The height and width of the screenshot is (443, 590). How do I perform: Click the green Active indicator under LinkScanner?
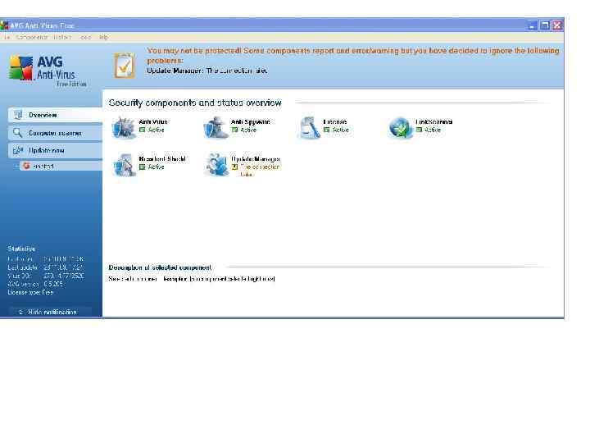point(419,130)
